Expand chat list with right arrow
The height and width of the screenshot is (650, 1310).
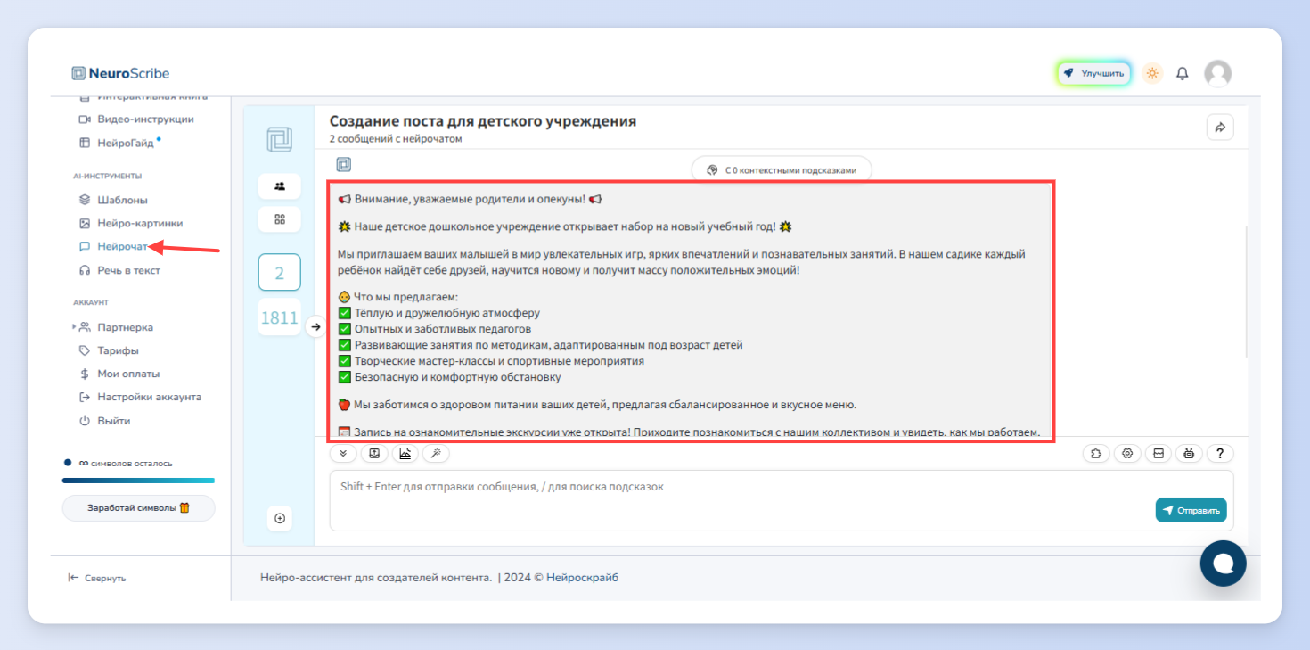(315, 327)
